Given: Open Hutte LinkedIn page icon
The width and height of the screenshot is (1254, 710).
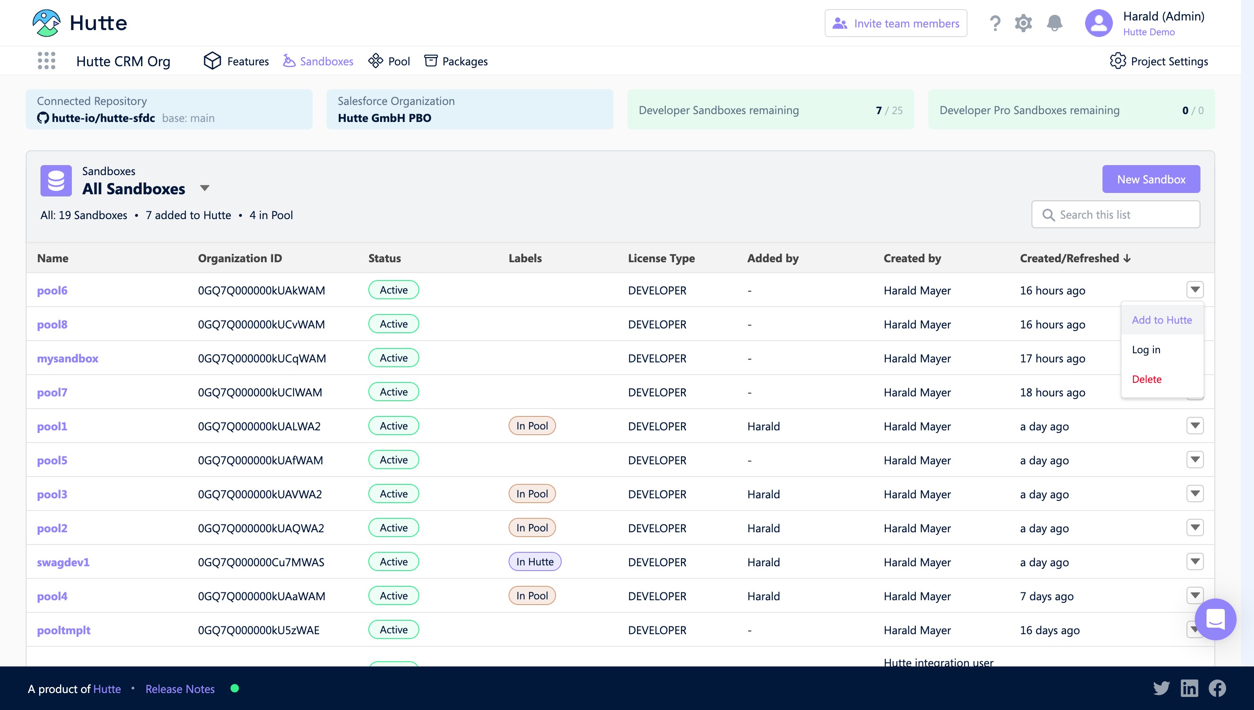Looking at the screenshot, I should [1189, 688].
